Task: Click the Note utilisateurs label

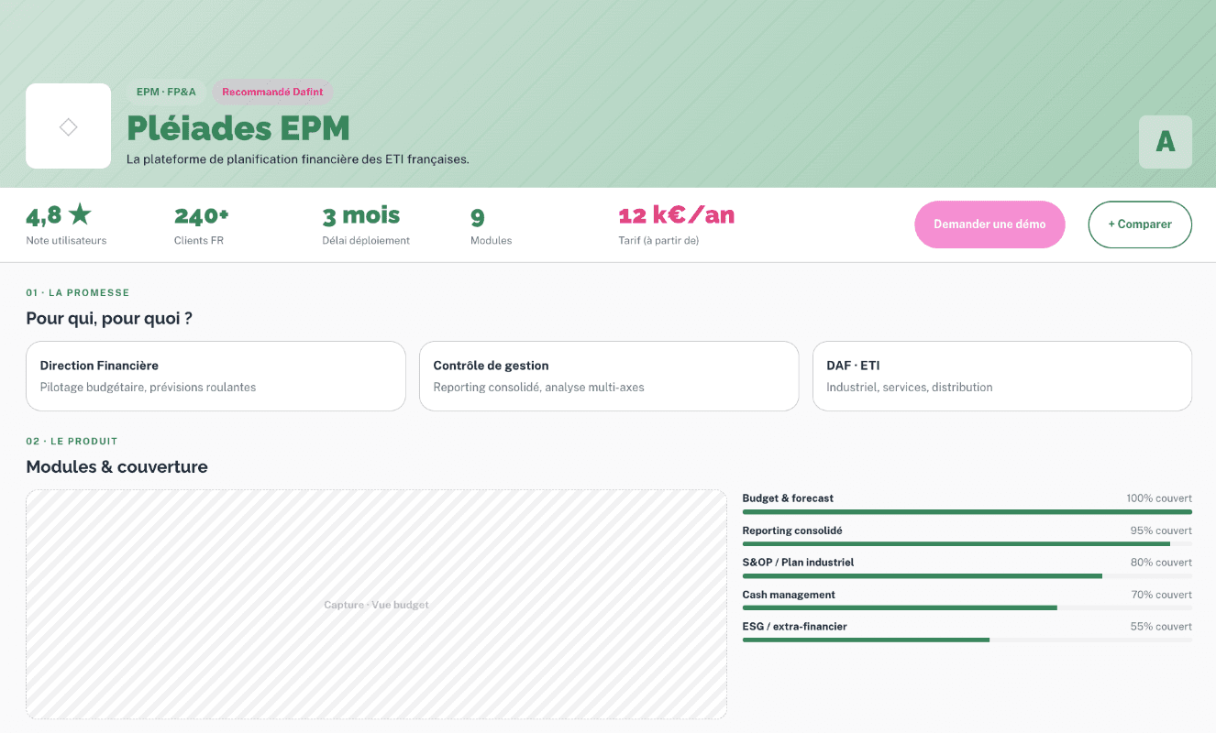Action: tap(66, 241)
